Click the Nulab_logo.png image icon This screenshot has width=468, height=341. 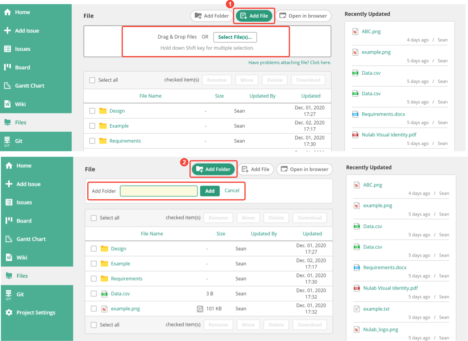point(357,330)
